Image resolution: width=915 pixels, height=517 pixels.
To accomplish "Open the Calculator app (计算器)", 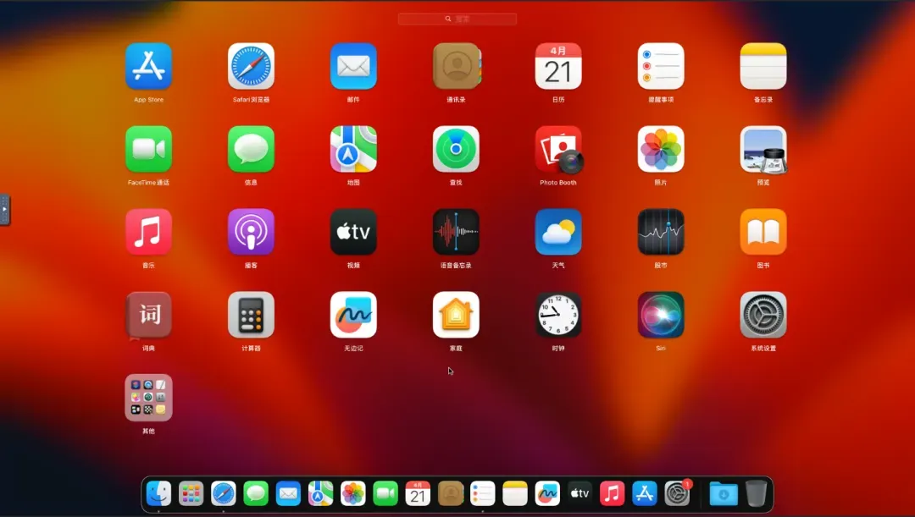I will pos(251,315).
